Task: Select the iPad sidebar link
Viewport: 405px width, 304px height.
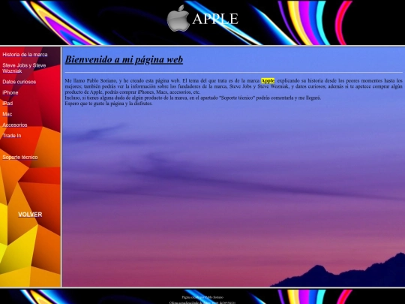Action: [7, 103]
